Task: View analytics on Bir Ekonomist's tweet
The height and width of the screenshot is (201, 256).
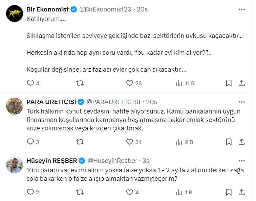Action: 179,83
